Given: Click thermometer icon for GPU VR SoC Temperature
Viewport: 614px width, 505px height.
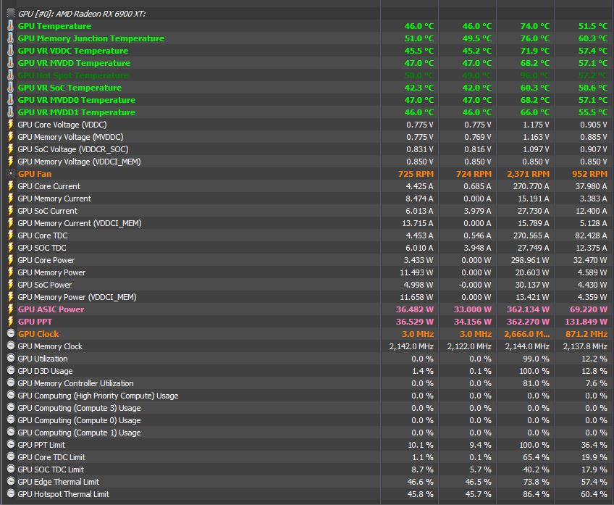Looking at the screenshot, I should pyautogui.click(x=11, y=88).
